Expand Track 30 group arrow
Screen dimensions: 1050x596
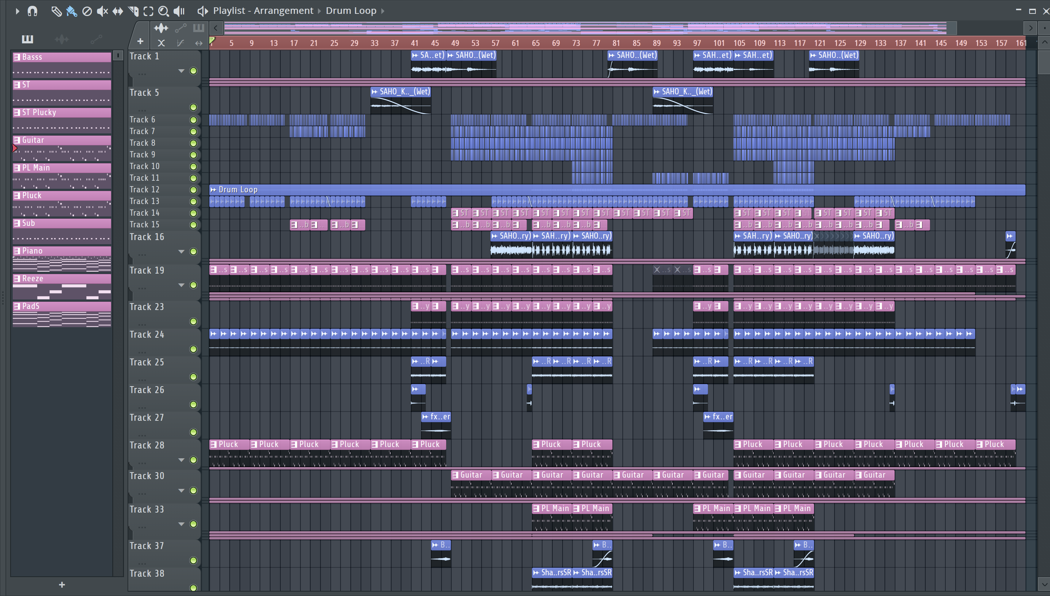(181, 490)
